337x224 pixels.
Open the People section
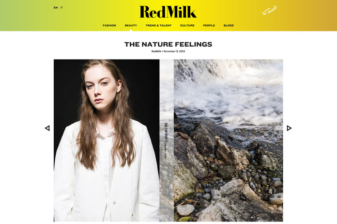pos(209,25)
